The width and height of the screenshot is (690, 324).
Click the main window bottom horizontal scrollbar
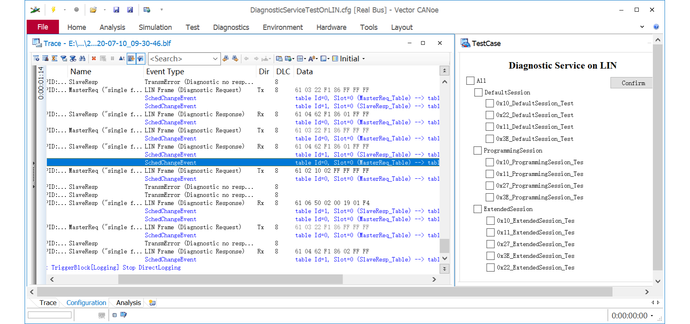click(x=325, y=291)
